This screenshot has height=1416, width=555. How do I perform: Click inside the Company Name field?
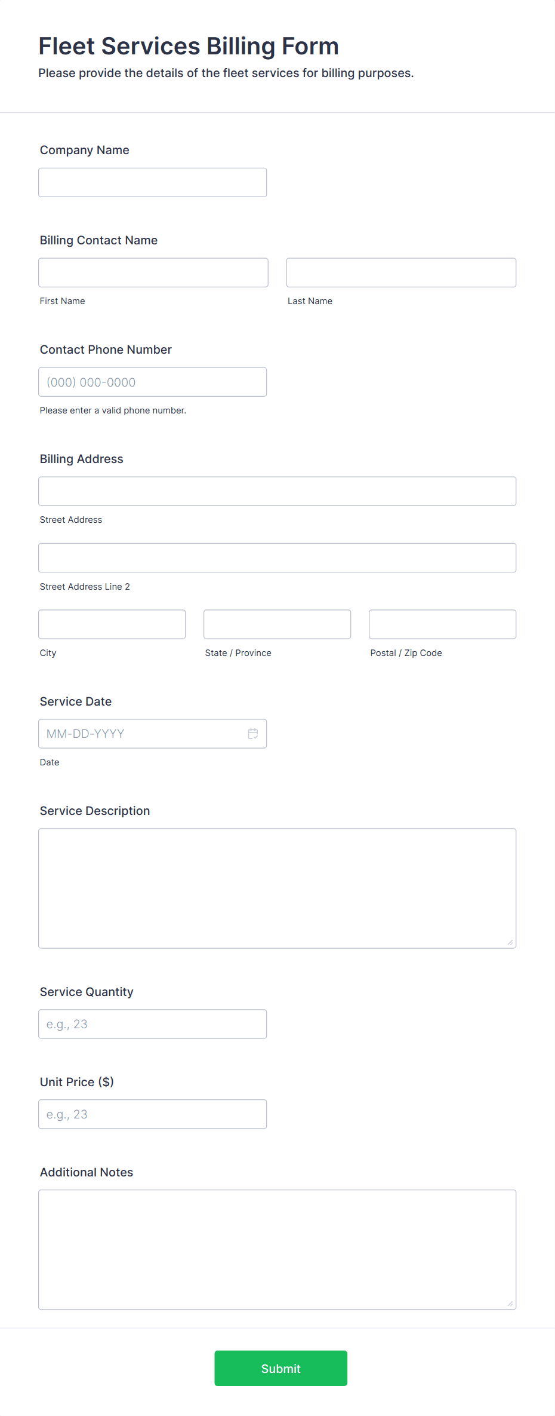click(x=152, y=182)
